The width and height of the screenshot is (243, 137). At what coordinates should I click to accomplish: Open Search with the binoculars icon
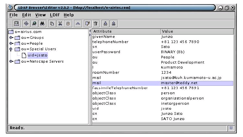pyautogui.click(x=42, y=24)
